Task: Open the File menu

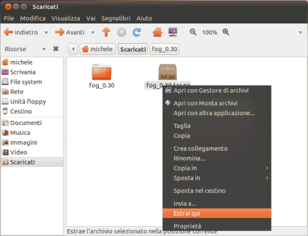Action: 9,18
